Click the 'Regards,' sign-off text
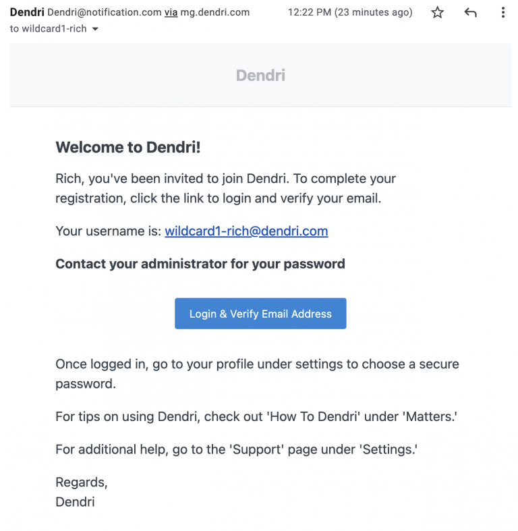The height and width of the screenshot is (531, 518). (82, 482)
